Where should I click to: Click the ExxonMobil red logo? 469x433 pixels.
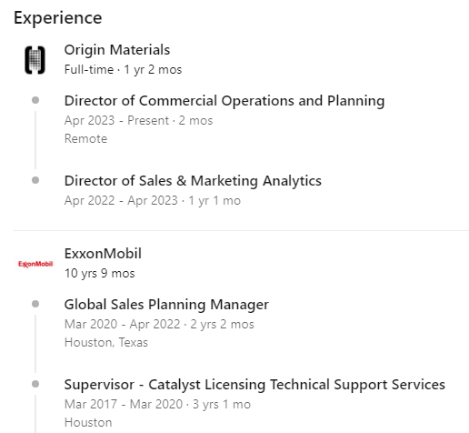35,264
